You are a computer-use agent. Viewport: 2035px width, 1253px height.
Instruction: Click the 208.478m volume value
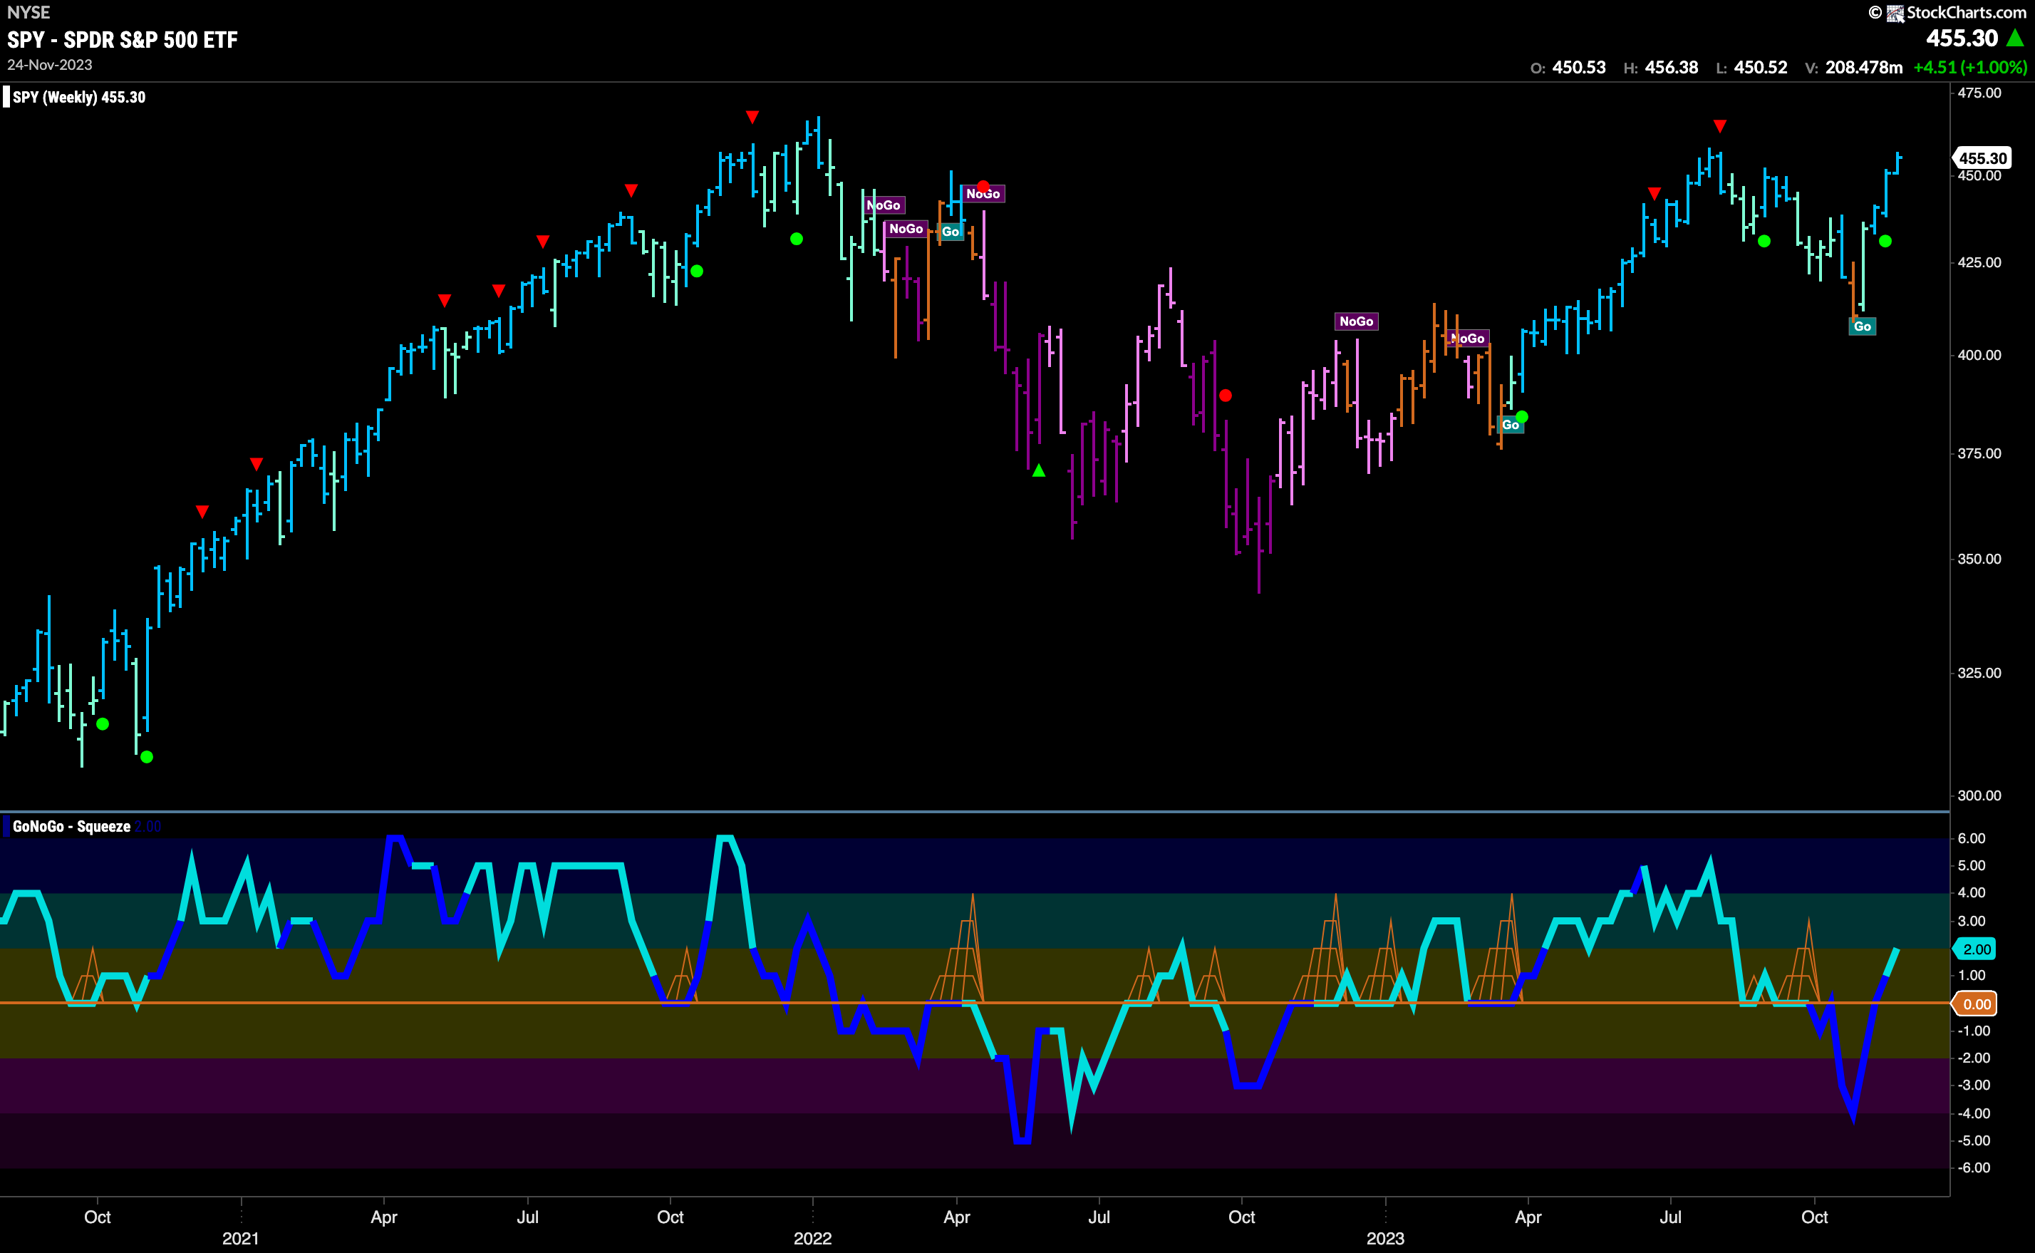[1863, 67]
